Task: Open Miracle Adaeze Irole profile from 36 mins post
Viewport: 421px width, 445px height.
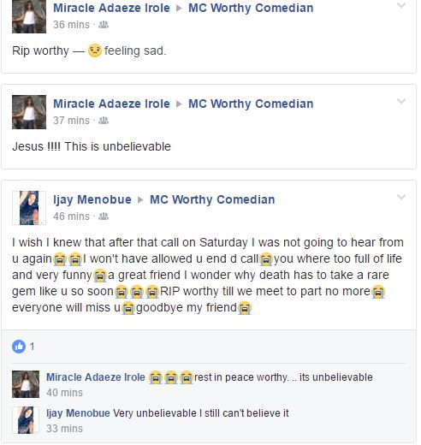Action: [x=111, y=8]
